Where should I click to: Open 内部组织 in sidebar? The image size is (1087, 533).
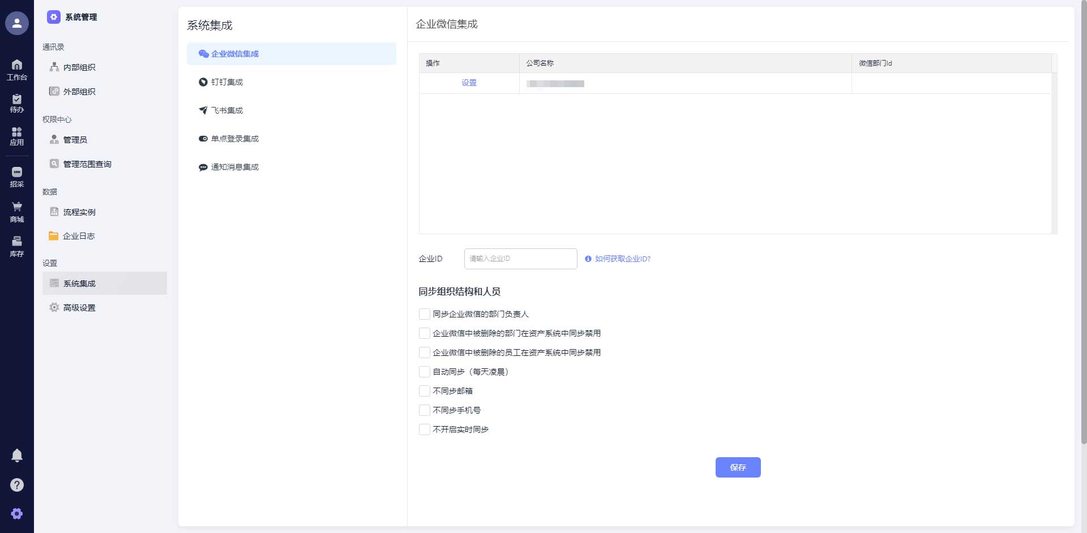click(105, 67)
